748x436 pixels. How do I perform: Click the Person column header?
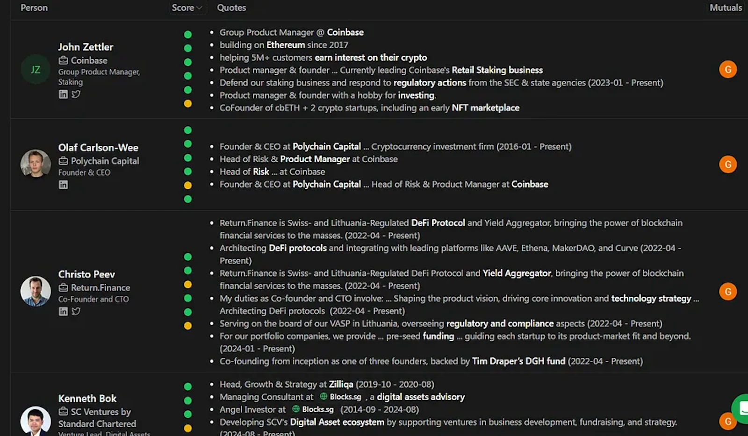(34, 7)
